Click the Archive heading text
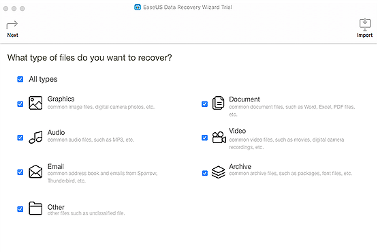 tap(240, 166)
